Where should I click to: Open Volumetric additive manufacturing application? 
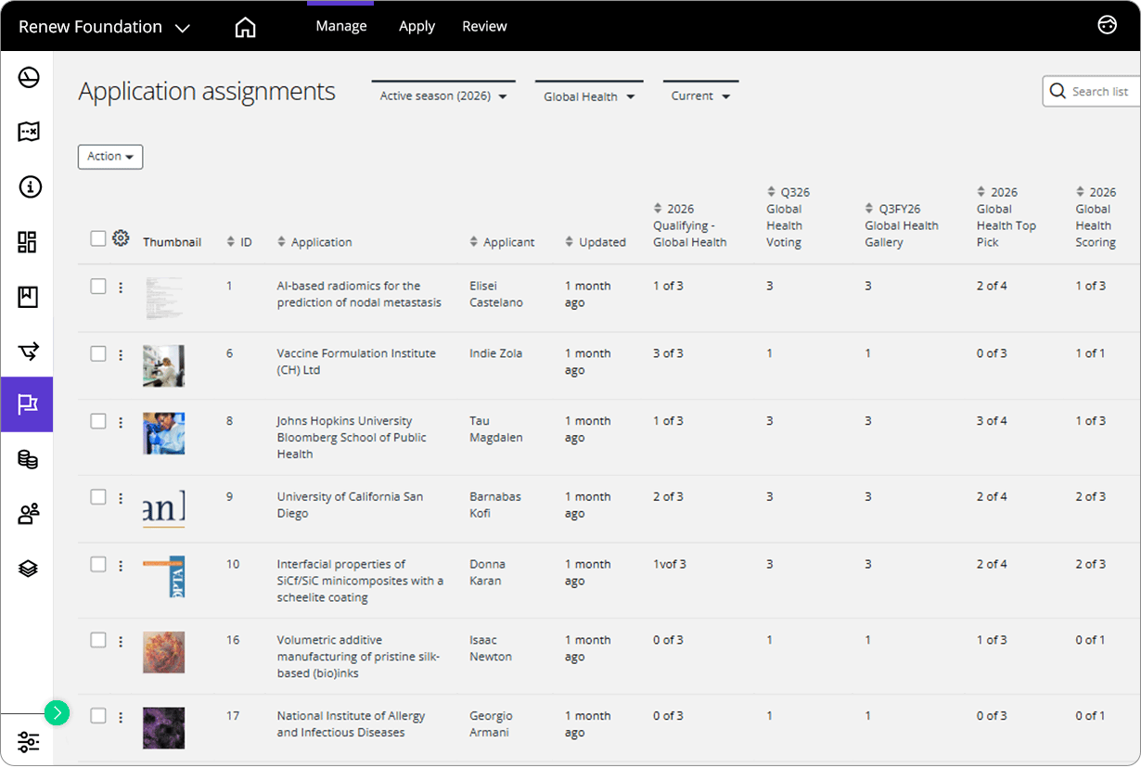(358, 657)
